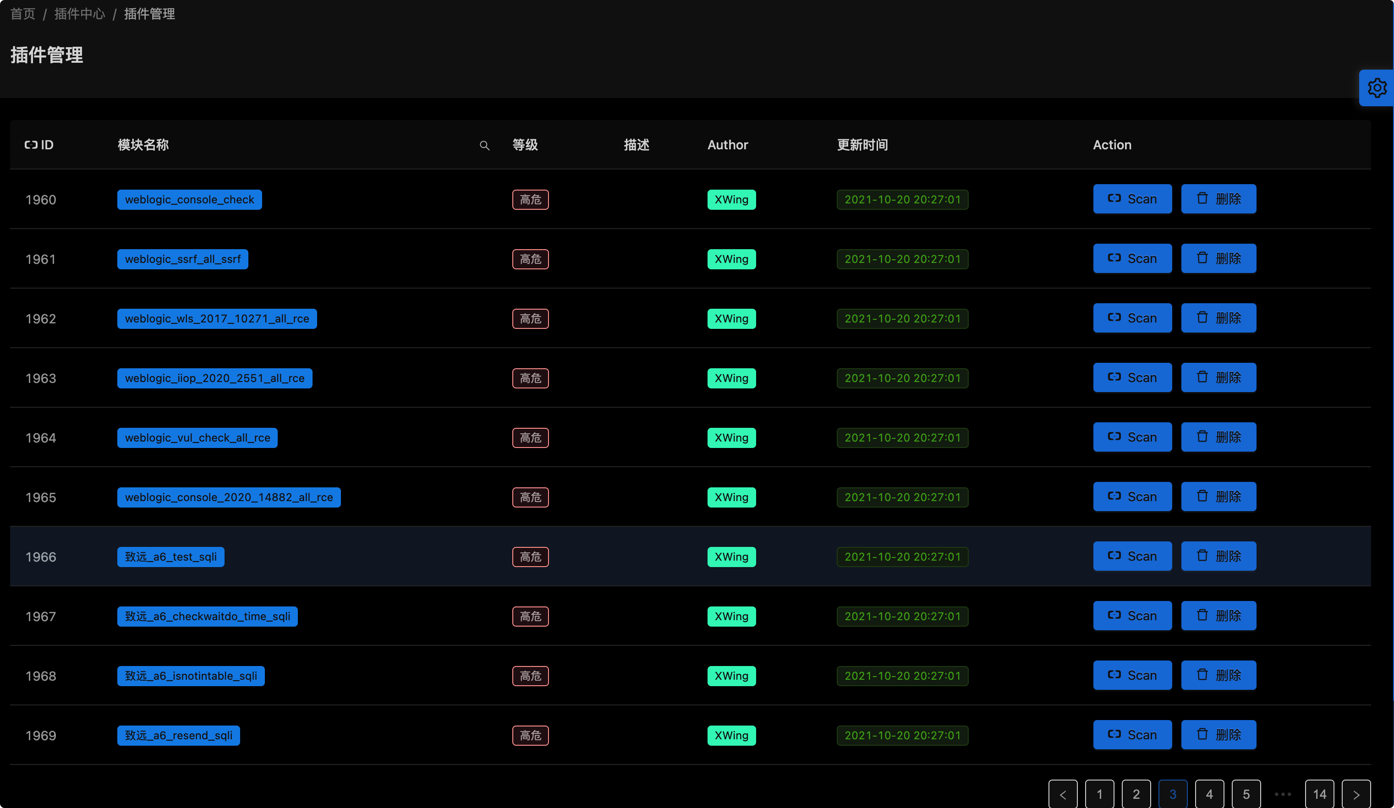
Task: Go to the next page arrow
Action: tap(1356, 794)
